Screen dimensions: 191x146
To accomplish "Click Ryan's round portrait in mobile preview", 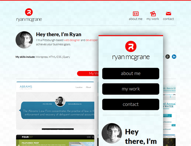I will [x=112, y=133].
